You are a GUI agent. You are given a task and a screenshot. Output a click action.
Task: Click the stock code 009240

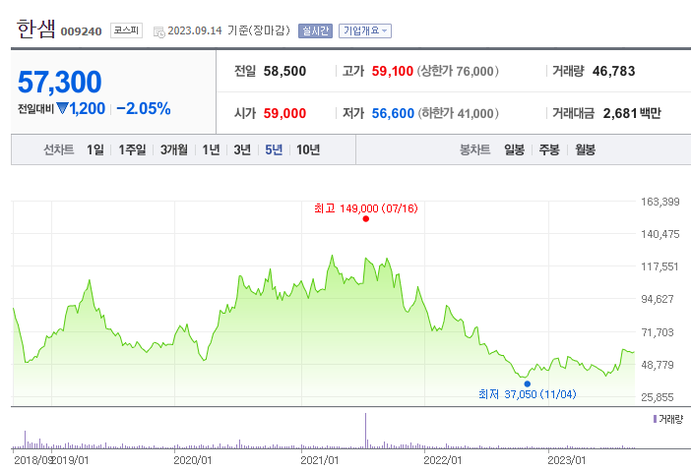(81, 31)
